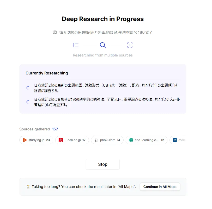
Task: Click the blue M source favicon
Action: 175,140
